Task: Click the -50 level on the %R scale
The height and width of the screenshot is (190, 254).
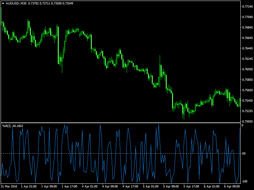Action: click(x=244, y=154)
